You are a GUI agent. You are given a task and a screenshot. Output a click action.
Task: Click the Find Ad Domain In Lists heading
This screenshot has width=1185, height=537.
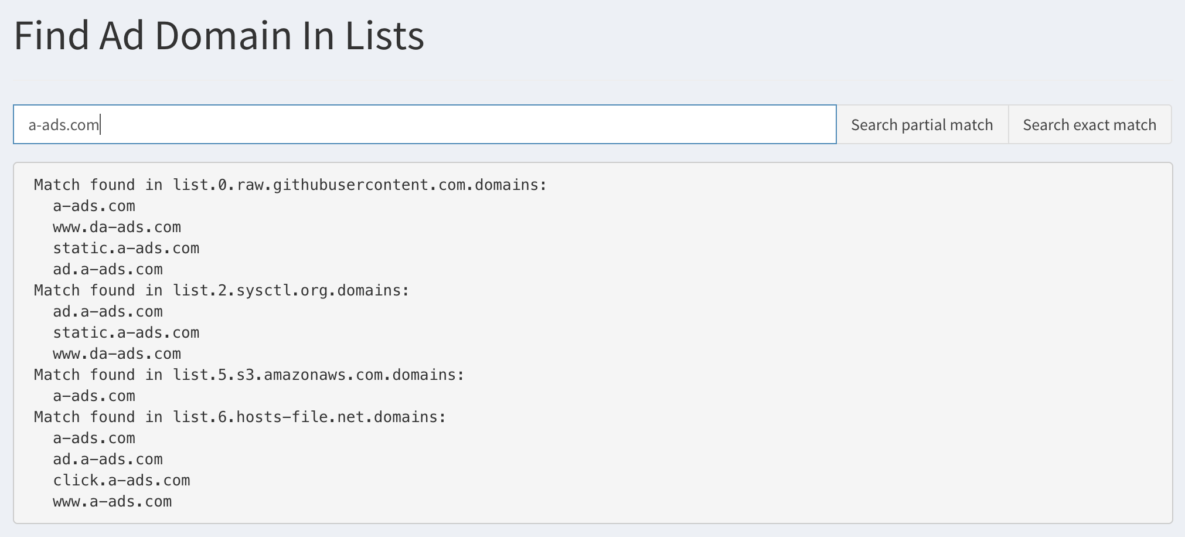point(219,36)
